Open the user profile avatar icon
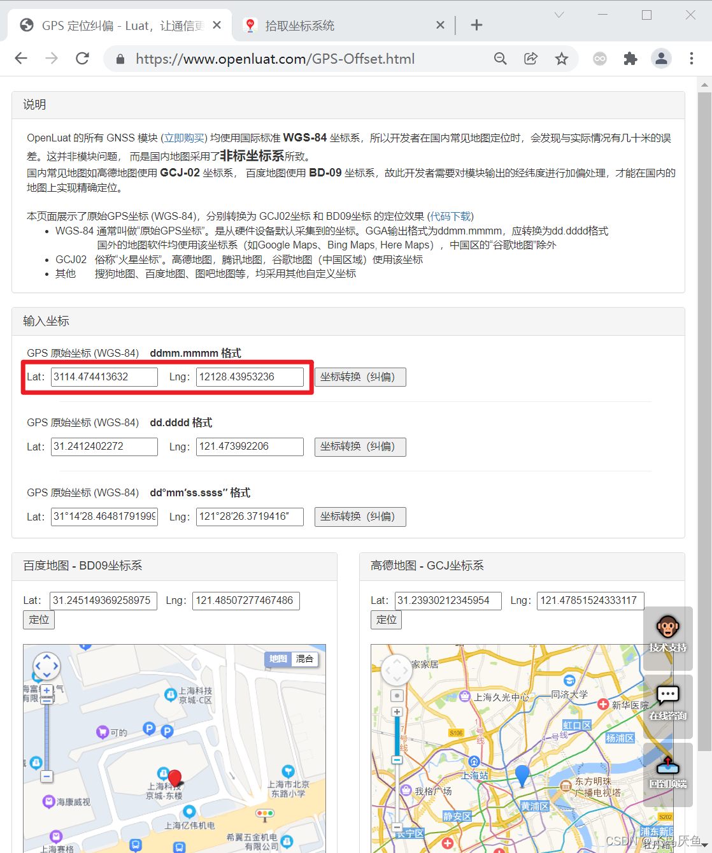Viewport: 712px width, 853px height. (662, 59)
